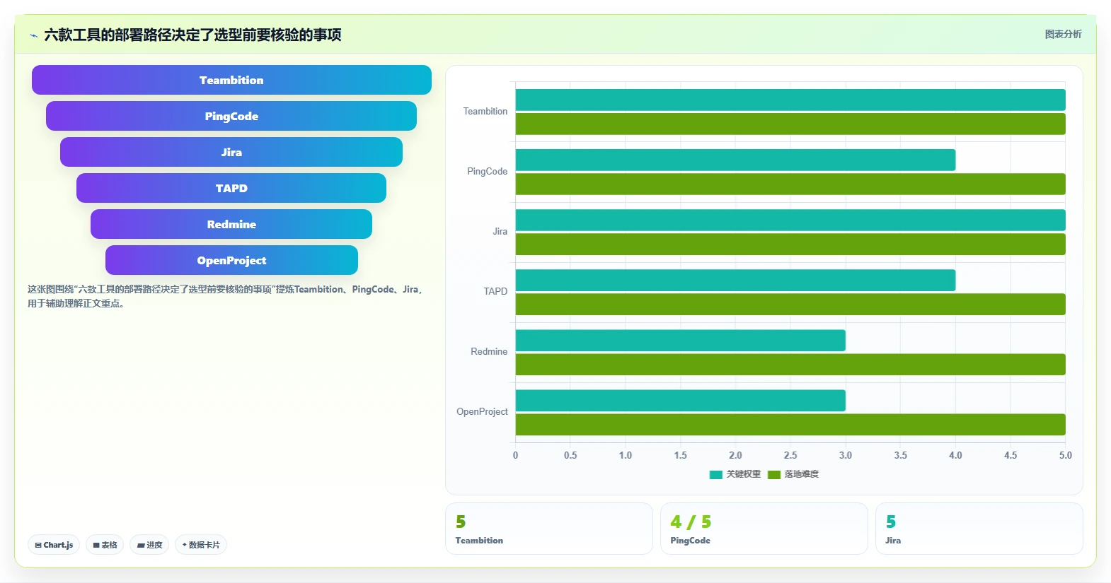Select the Redmine funnel bar

[231, 224]
